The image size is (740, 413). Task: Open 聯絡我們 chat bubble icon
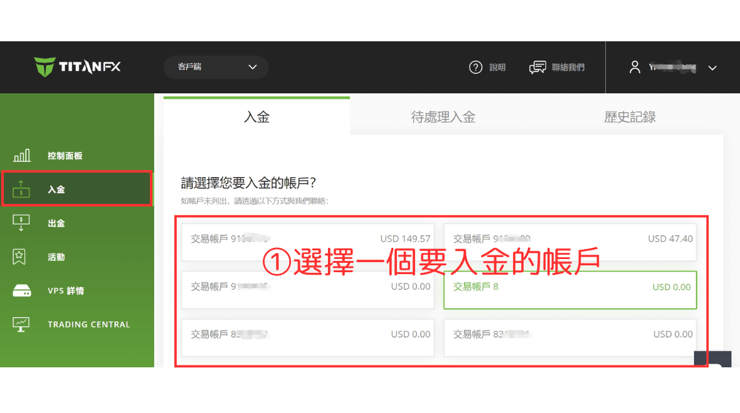(537, 67)
